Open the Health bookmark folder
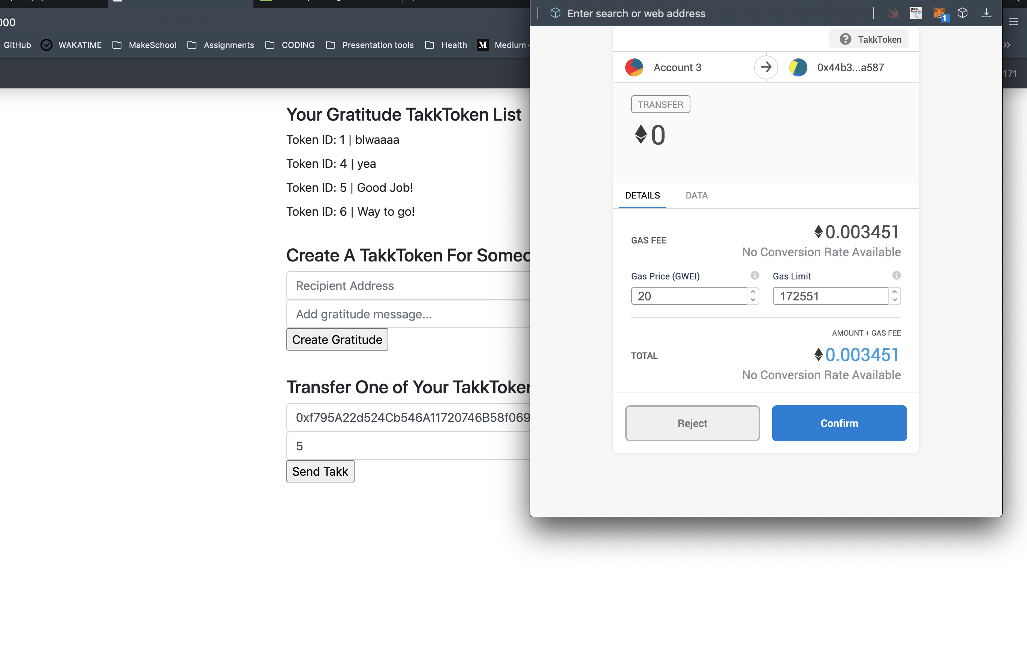Image resolution: width=1027 pixels, height=669 pixels. click(446, 45)
